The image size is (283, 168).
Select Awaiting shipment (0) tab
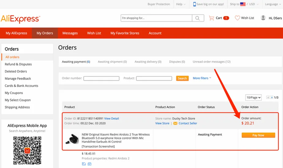pyautogui.click(x=112, y=62)
